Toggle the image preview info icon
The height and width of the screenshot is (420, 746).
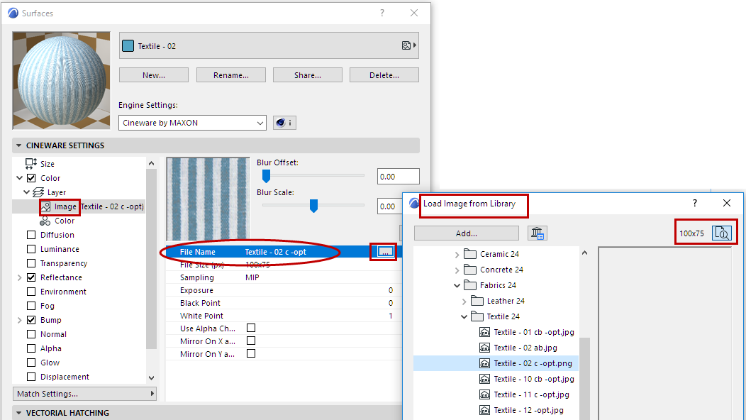pos(722,233)
